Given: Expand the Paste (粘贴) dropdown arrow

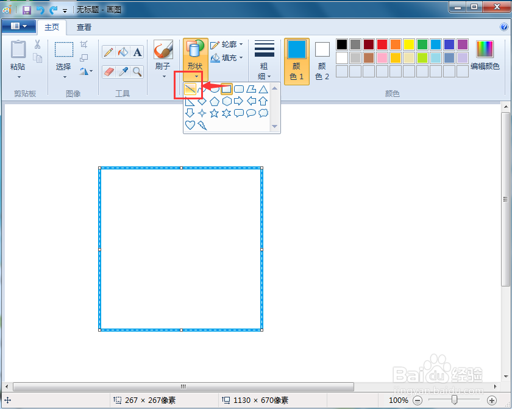Looking at the screenshot, I should 19,77.
